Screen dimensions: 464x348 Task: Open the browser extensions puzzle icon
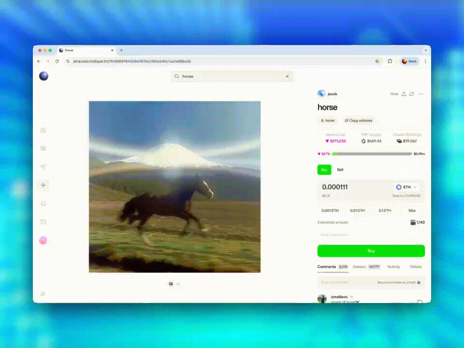click(x=390, y=61)
